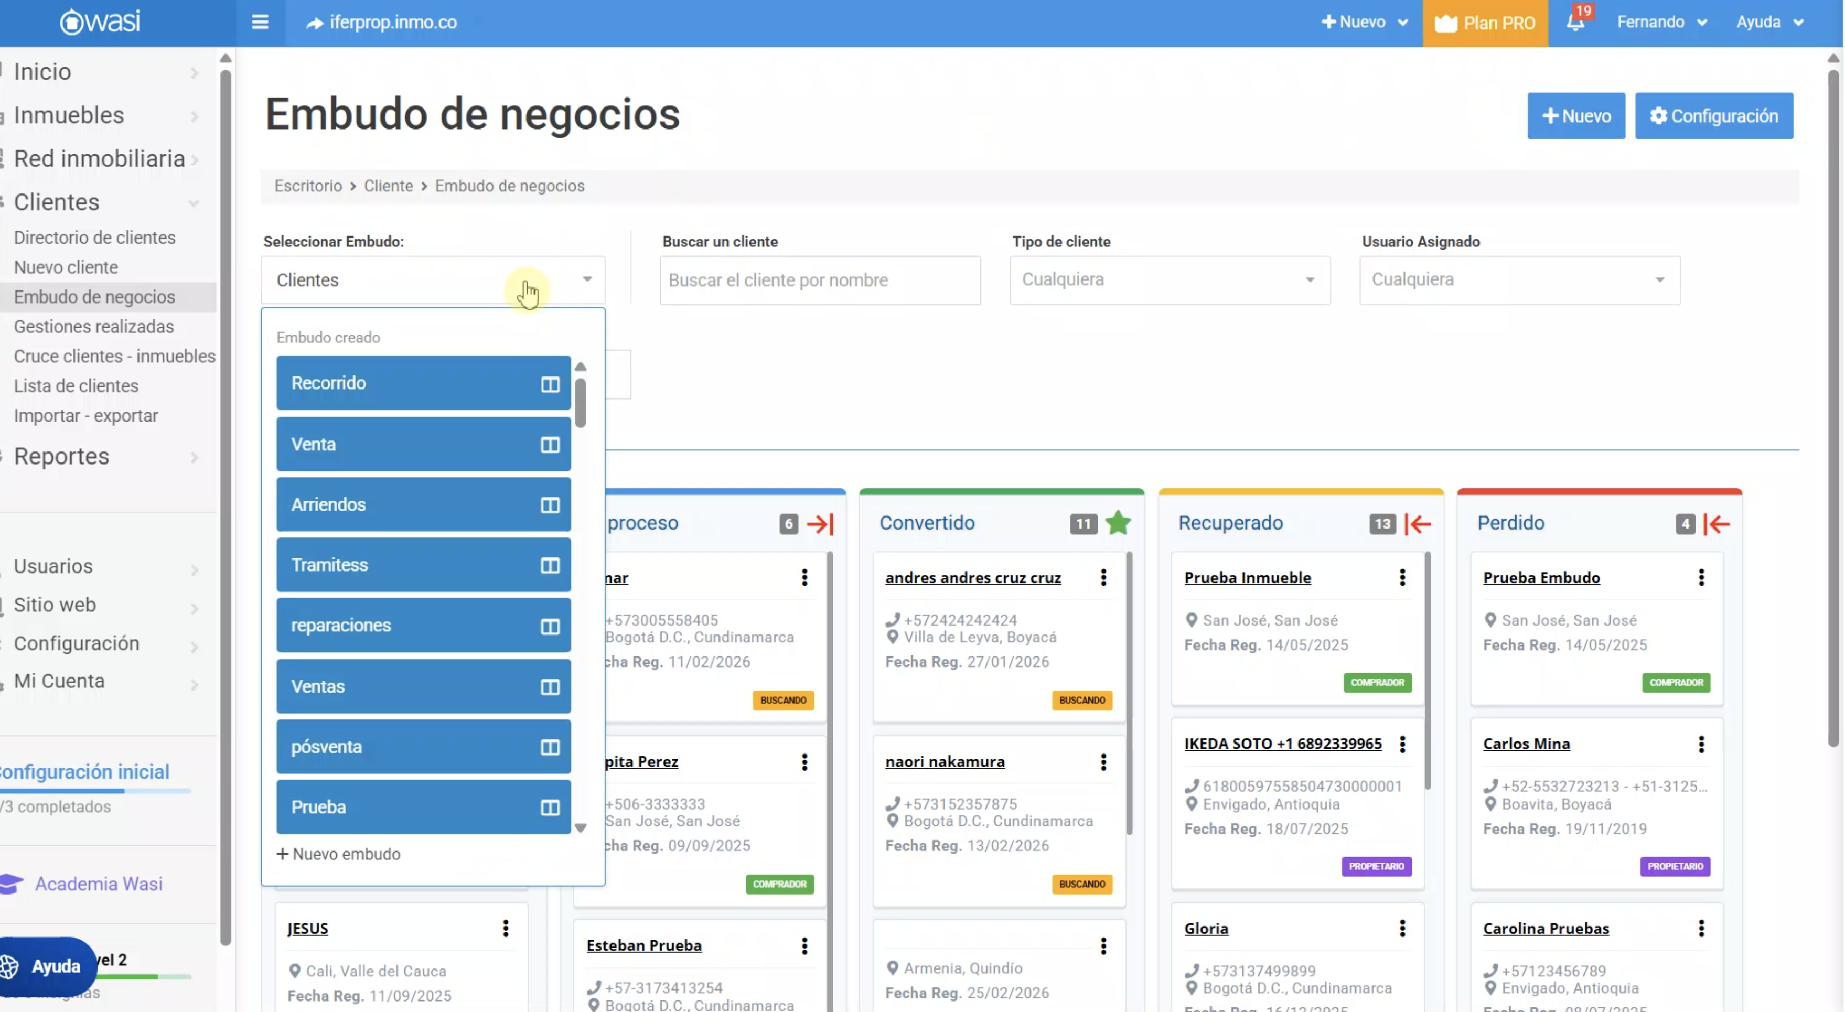
Task: Click the red collapse arrow in Perdido column
Action: click(1717, 524)
